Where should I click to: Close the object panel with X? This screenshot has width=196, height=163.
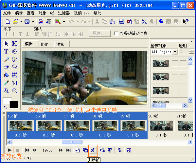point(192,41)
